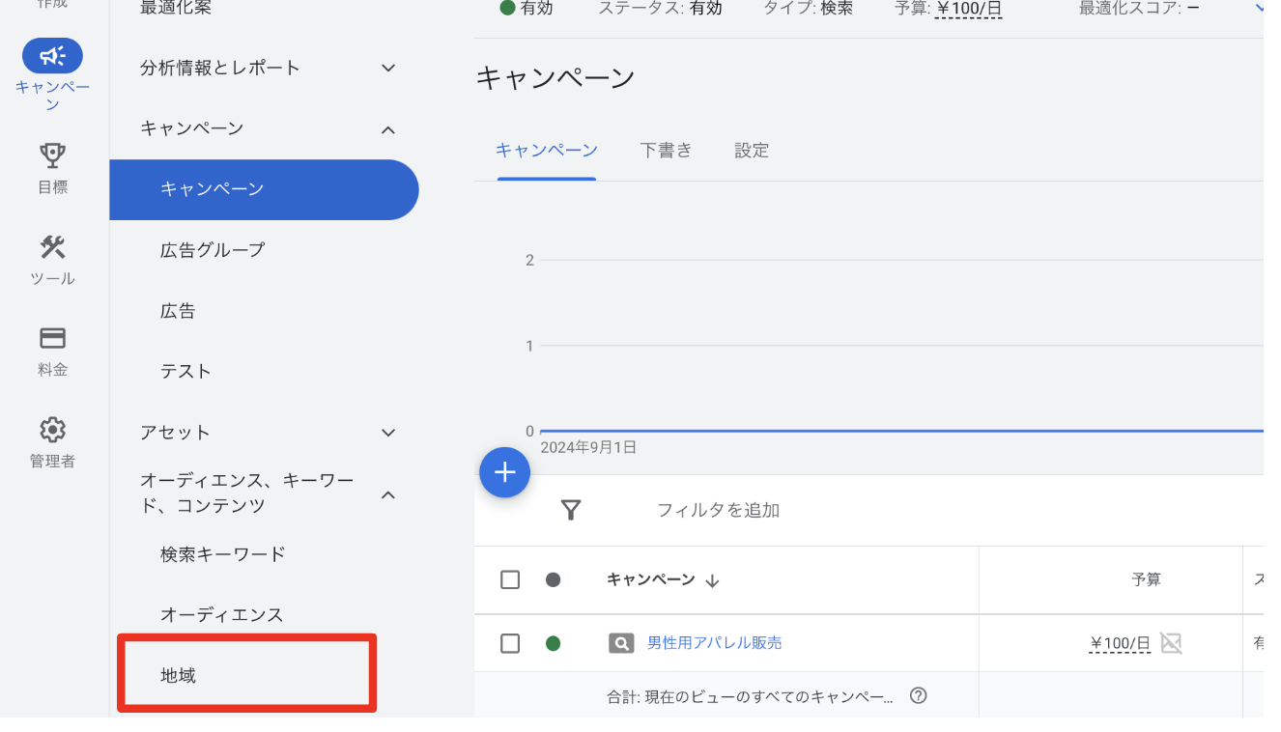1281x732 pixels.
Task: Collapse オーディエンス、キーワード、コンテンツ section
Action: (x=388, y=495)
